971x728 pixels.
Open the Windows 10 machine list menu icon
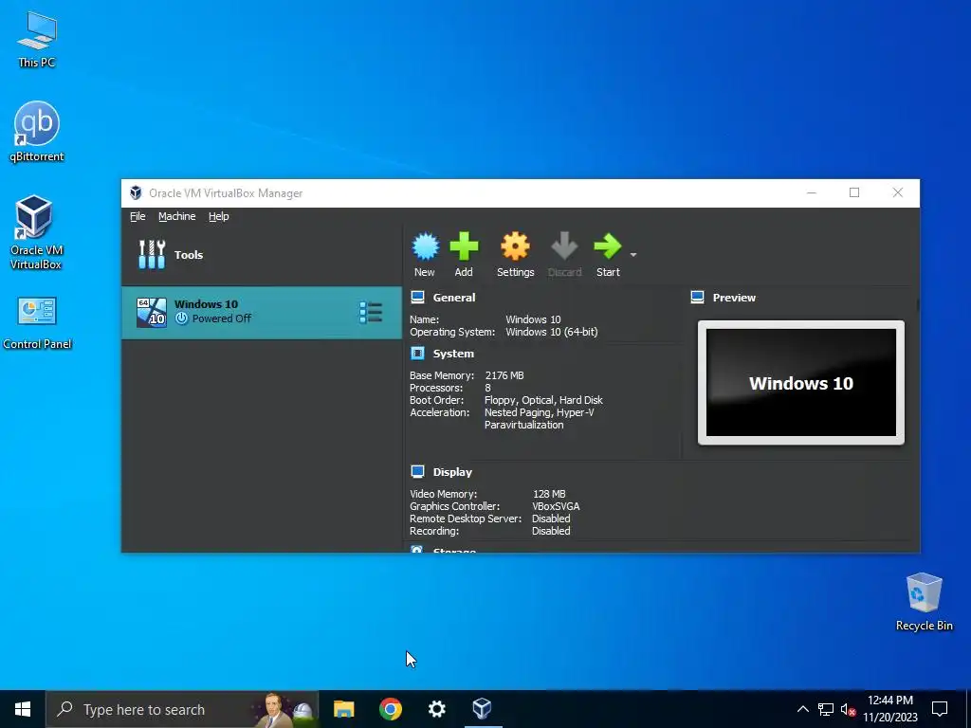(371, 313)
